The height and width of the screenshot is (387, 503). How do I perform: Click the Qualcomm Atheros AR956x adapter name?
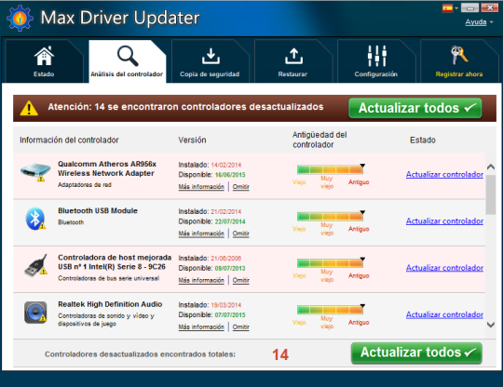107,168
